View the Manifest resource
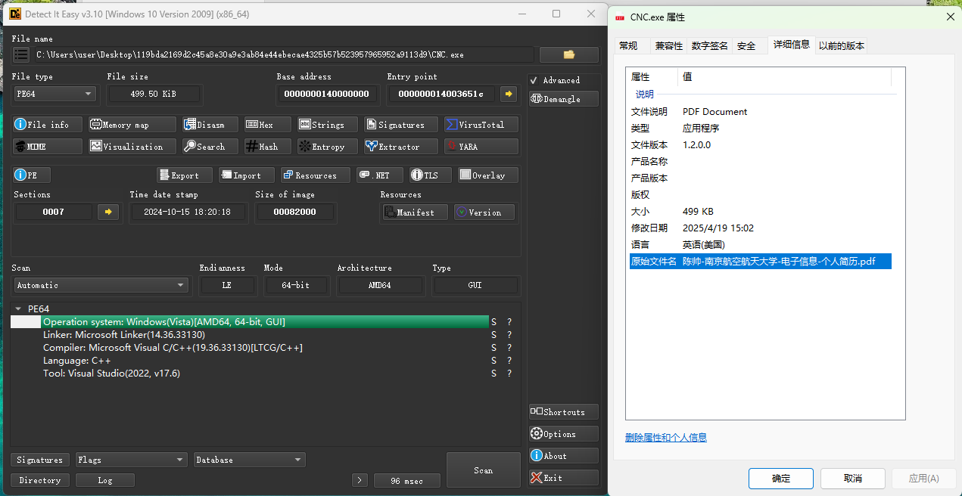Viewport: 962px width, 496px height. (415, 212)
